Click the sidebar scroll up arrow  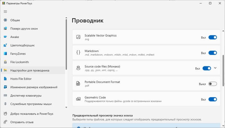(66, 18)
